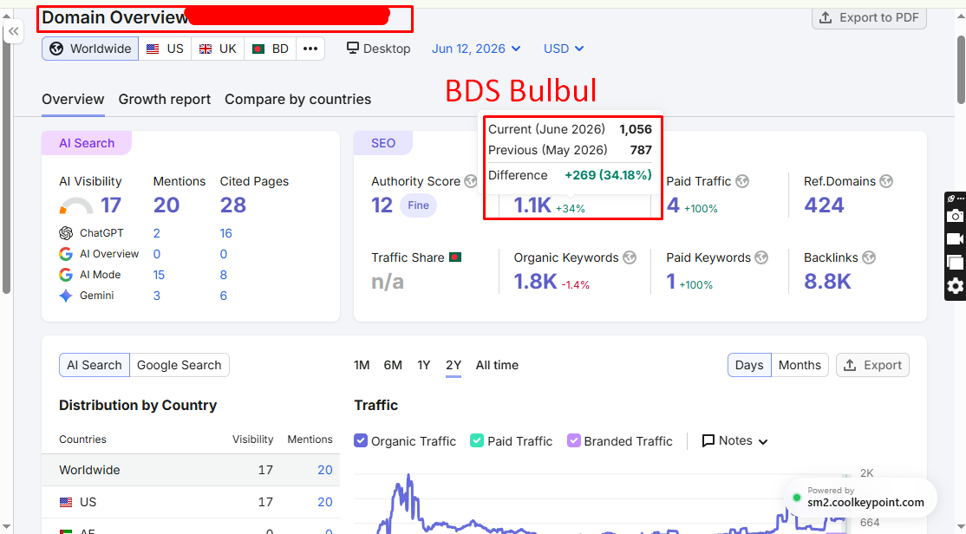966x534 pixels.
Task: Select the Months granularity toggle
Action: 800,365
